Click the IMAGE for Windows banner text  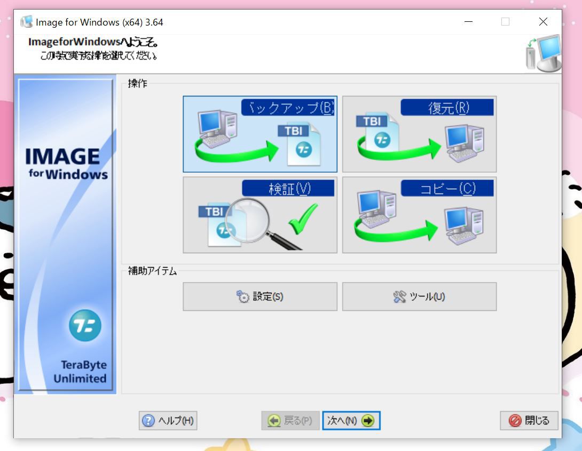[x=66, y=163]
